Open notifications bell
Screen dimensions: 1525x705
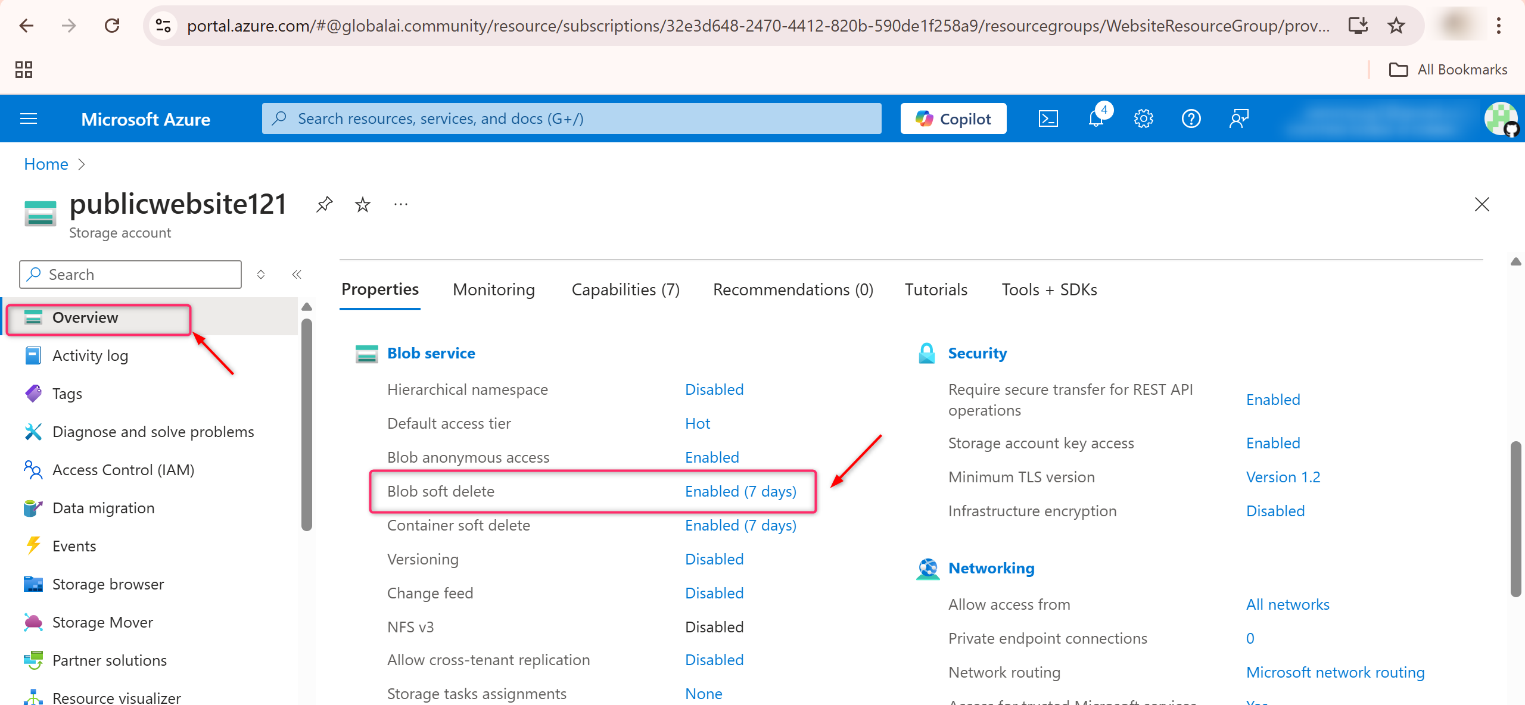pos(1096,118)
